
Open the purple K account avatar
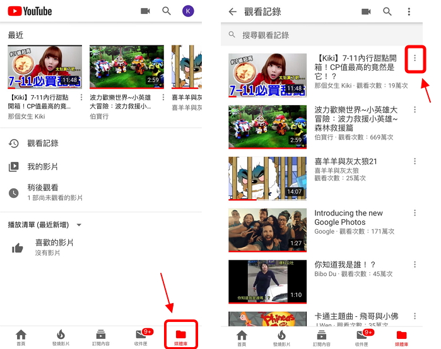click(x=188, y=11)
